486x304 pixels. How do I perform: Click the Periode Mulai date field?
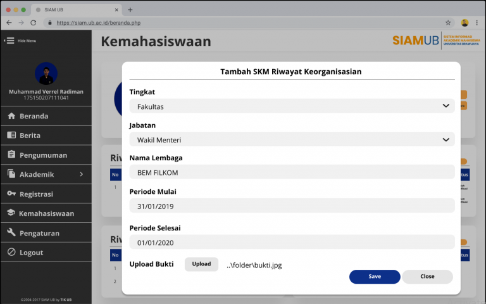pyautogui.click(x=292, y=206)
